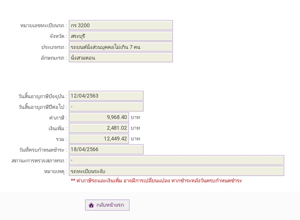Click the label จังหวัด

click(58, 36)
